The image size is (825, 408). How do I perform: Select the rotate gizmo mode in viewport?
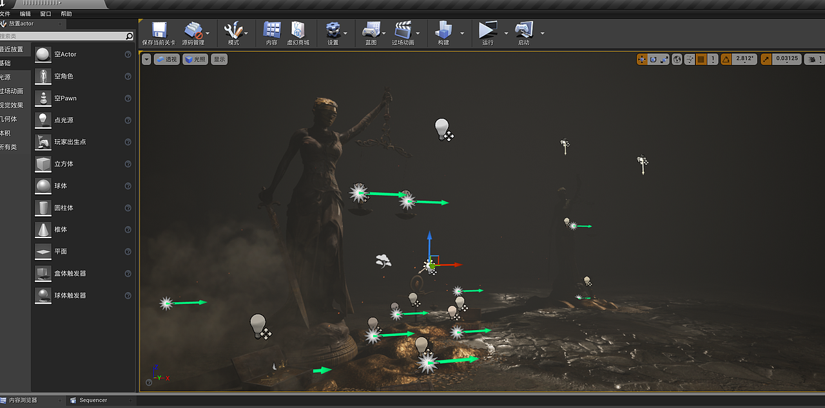click(653, 59)
